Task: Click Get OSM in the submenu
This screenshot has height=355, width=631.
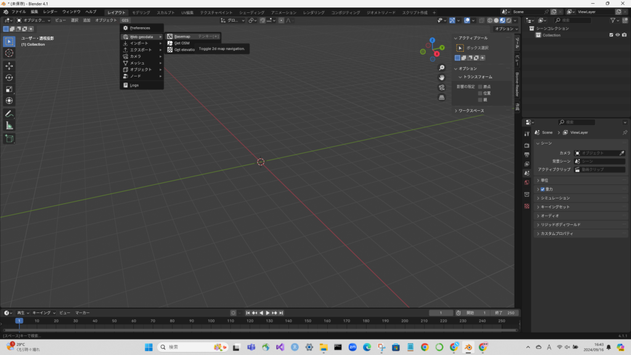Action: click(182, 43)
